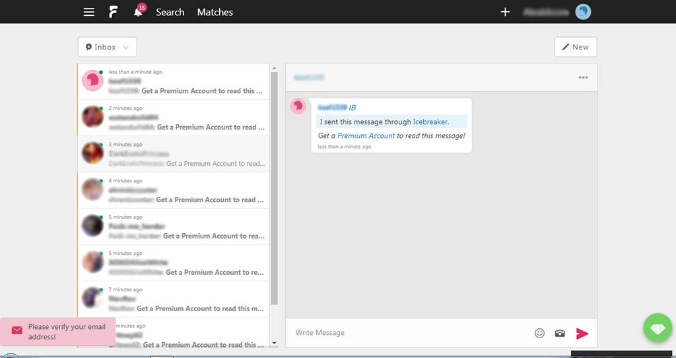
Task: Click the envelope icon in verify notice
Action: pos(17,330)
